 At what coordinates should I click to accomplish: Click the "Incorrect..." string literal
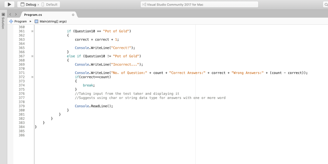[126, 65]
